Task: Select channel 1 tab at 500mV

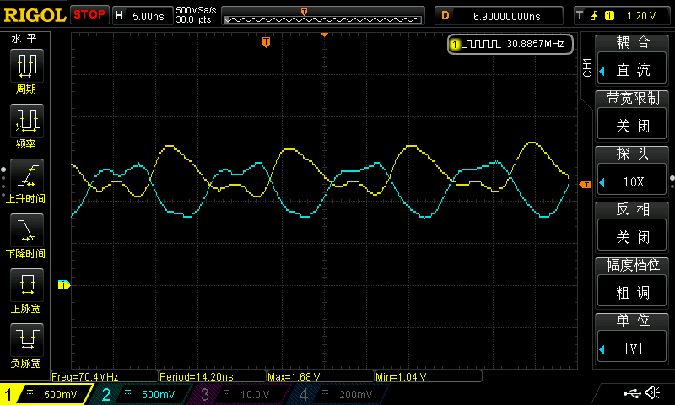Action: coord(46,394)
